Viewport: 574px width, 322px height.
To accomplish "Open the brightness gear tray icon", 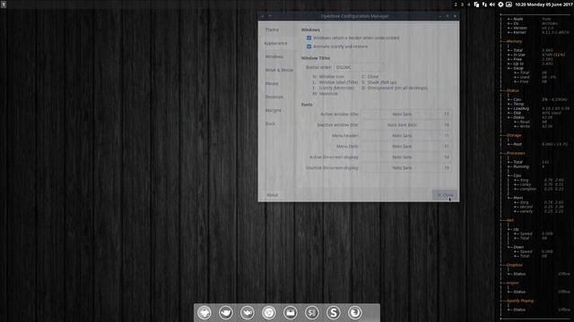I will pyautogui.click(x=500, y=4).
